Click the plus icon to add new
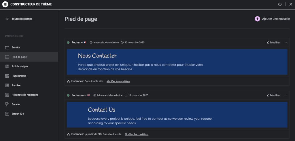Image resolution: width=295 pixels, height=141 pixels. point(257,19)
